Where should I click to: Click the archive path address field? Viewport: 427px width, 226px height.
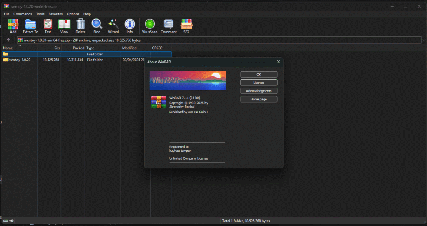[x=219, y=40]
